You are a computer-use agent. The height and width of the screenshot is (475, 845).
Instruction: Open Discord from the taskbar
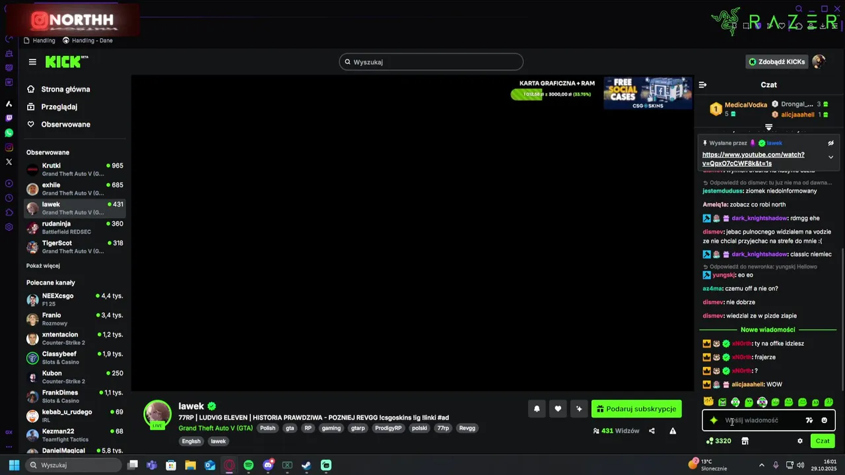pyautogui.click(x=268, y=465)
